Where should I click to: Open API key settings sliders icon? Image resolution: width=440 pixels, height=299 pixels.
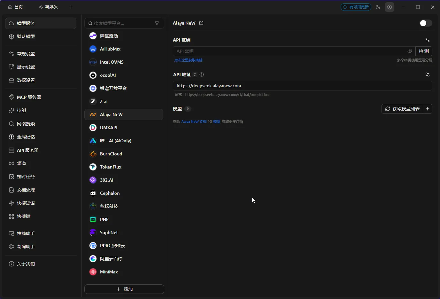(428, 40)
